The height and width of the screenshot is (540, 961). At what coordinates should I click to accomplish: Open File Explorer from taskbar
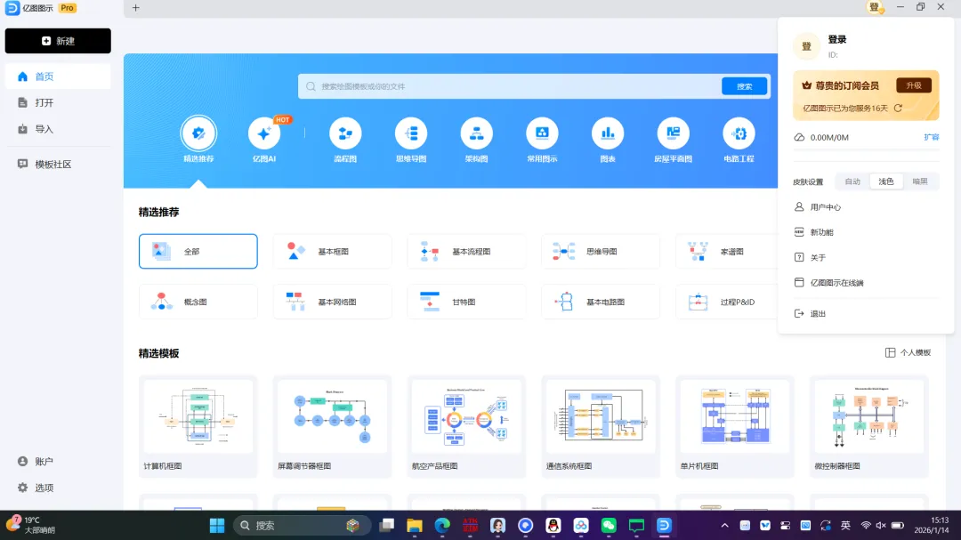click(x=415, y=525)
